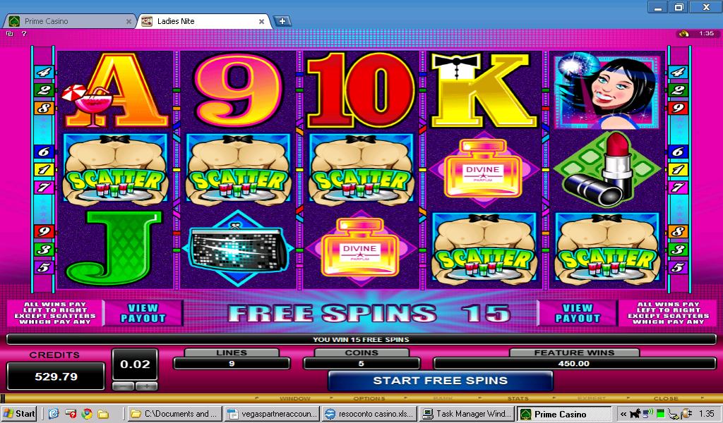Increase coin size with plus button
Screen dimensions: 723x423
(x=147, y=386)
